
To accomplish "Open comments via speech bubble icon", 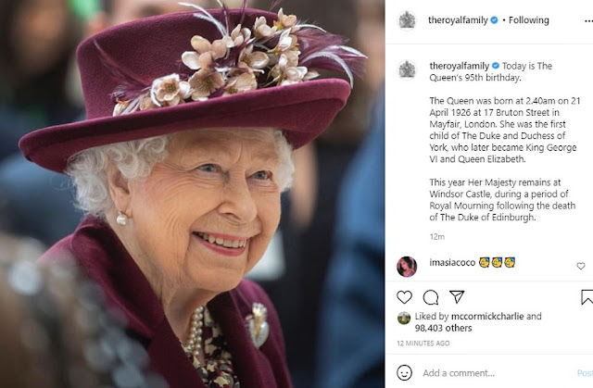I will point(430,297).
